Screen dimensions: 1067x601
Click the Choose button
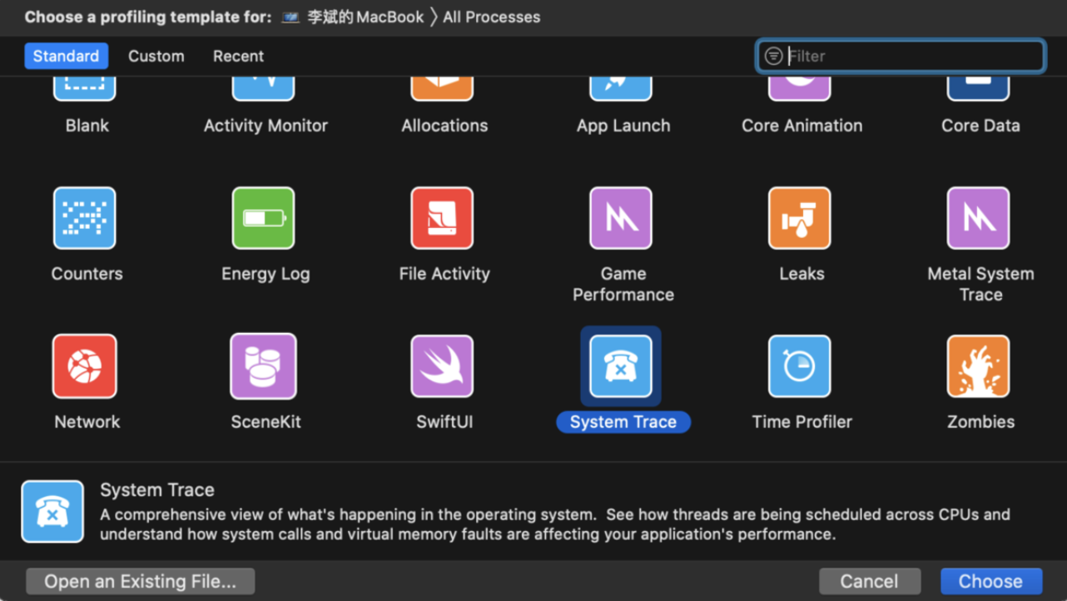(x=990, y=581)
